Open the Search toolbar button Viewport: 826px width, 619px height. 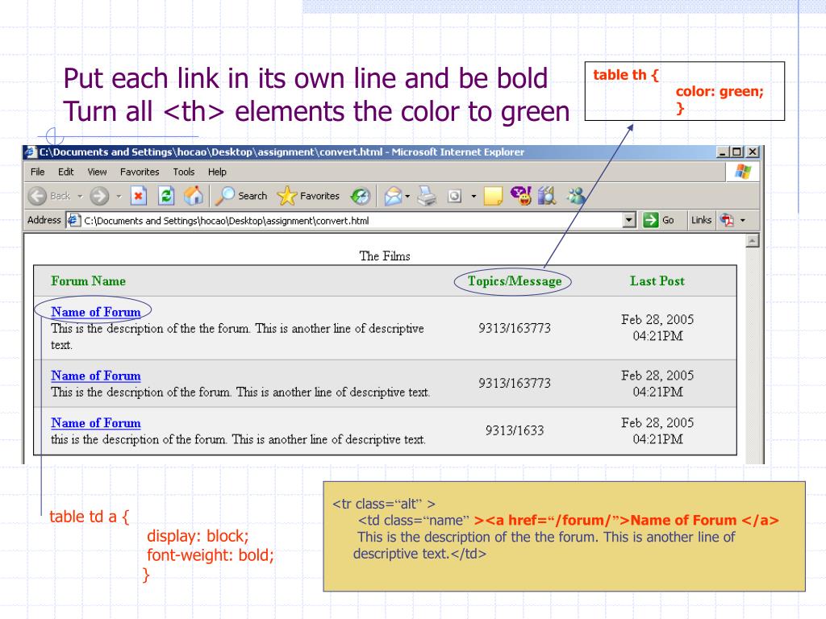click(242, 196)
